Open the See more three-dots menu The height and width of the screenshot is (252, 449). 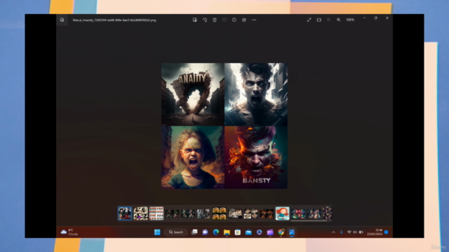pos(254,20)
